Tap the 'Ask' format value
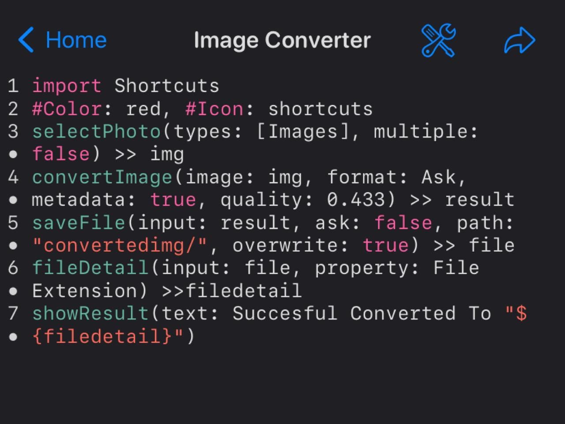This screenshot has height=424, width=565. point(438,177)
